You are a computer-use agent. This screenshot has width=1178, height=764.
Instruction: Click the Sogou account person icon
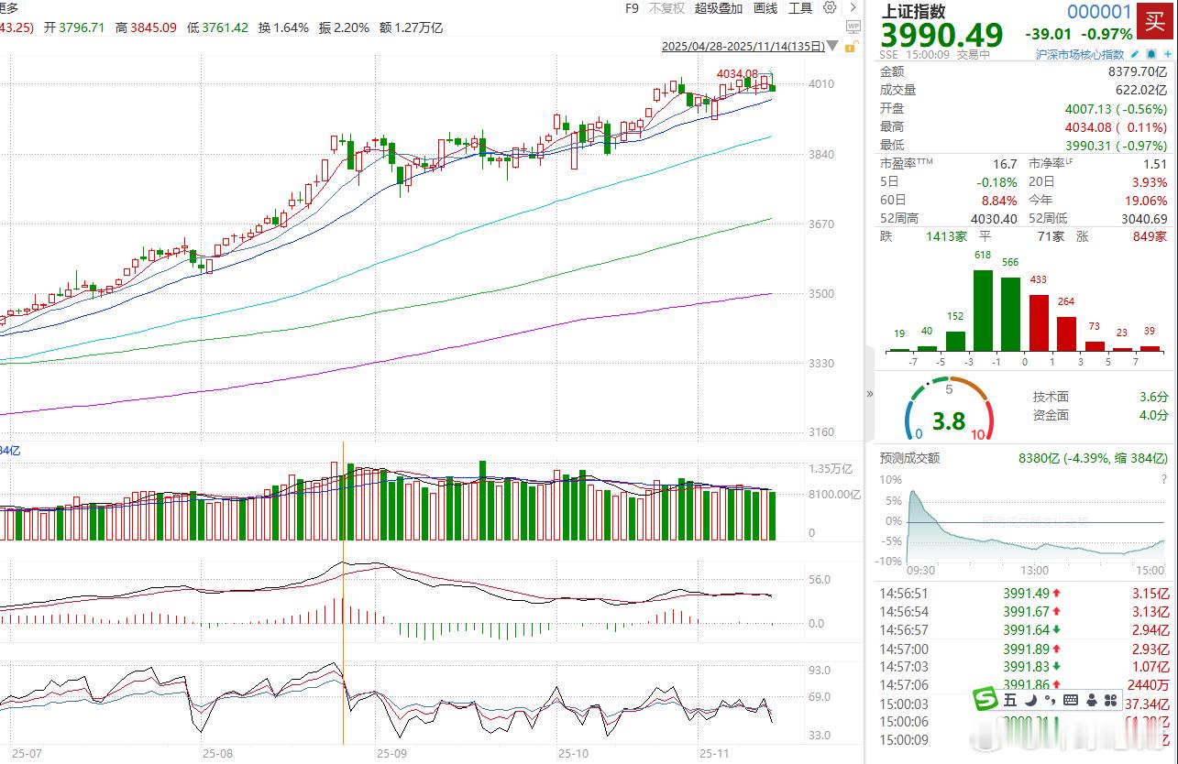pos(1093,701)
